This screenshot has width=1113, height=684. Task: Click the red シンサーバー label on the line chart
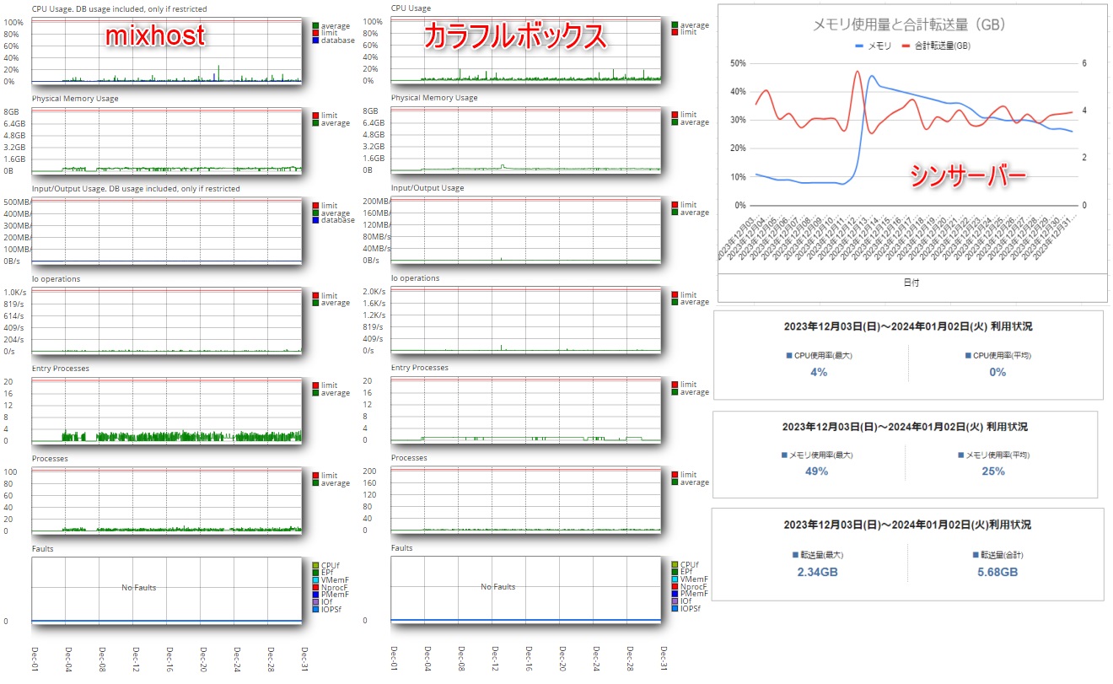[x=967, y=176]
